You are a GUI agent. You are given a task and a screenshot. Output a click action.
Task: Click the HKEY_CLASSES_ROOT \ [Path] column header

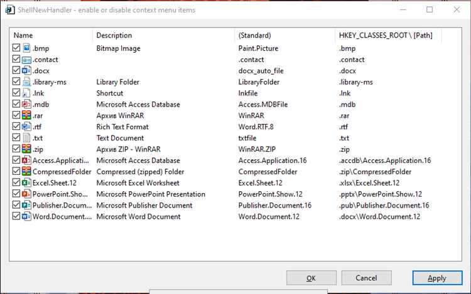pos(388,35)
